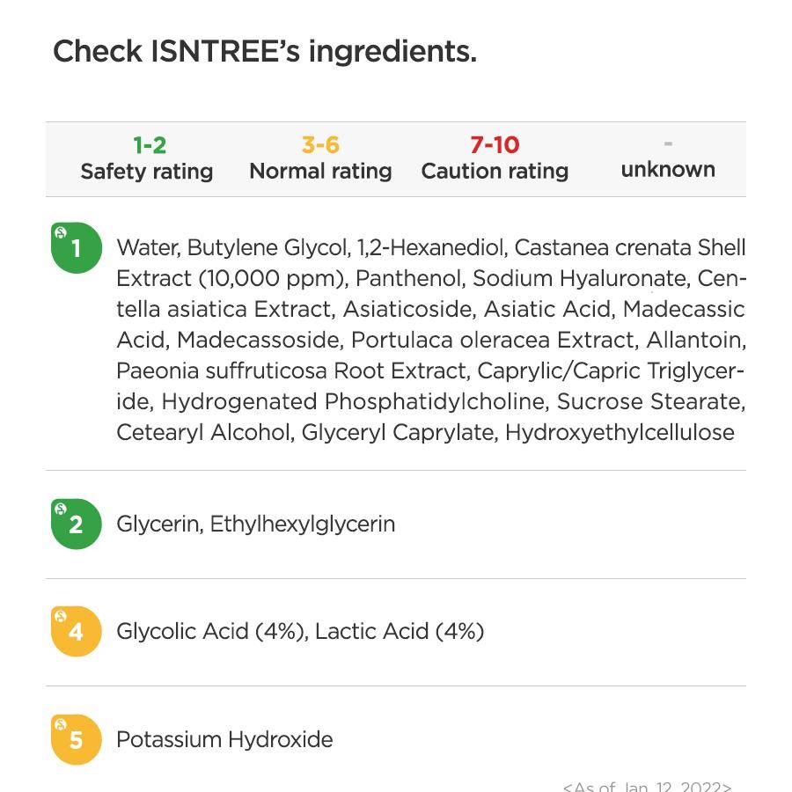Click small EWG logo on badge 4
Screen dimensions: 792x792
[x=61, y=616]
